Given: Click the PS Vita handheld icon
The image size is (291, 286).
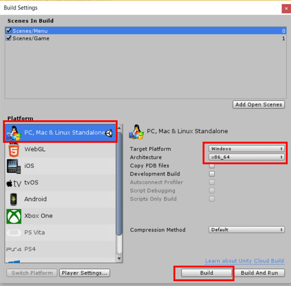Looking at the screenshot, I should 13,232.
